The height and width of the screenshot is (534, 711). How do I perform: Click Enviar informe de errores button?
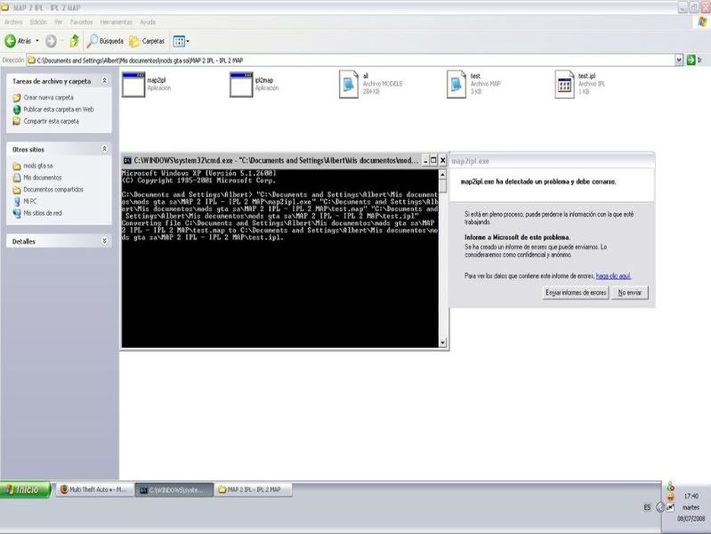(x=576, y=293)
